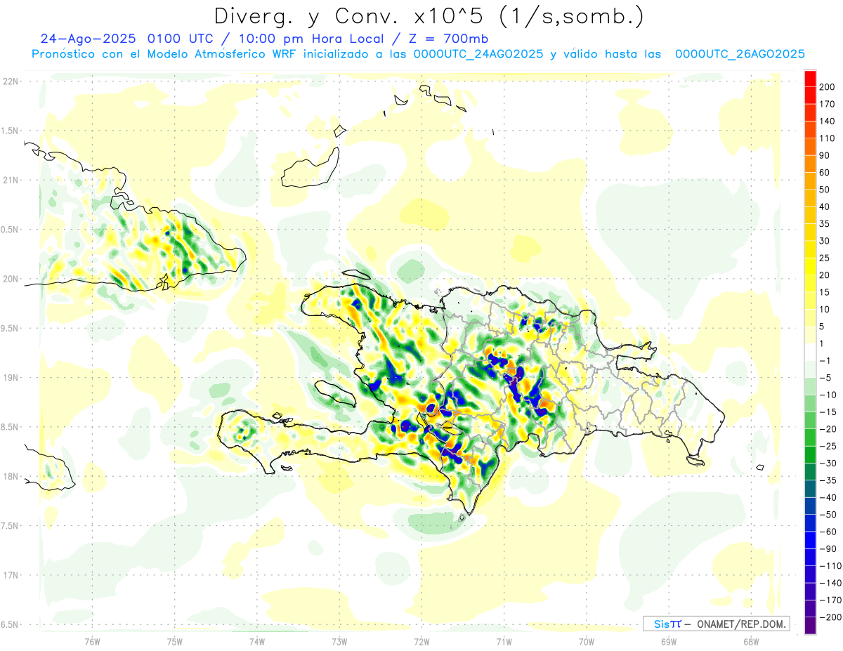Click the colorbar label "170"
This screenshot has width=843, height=651.
tap(828, 105)
